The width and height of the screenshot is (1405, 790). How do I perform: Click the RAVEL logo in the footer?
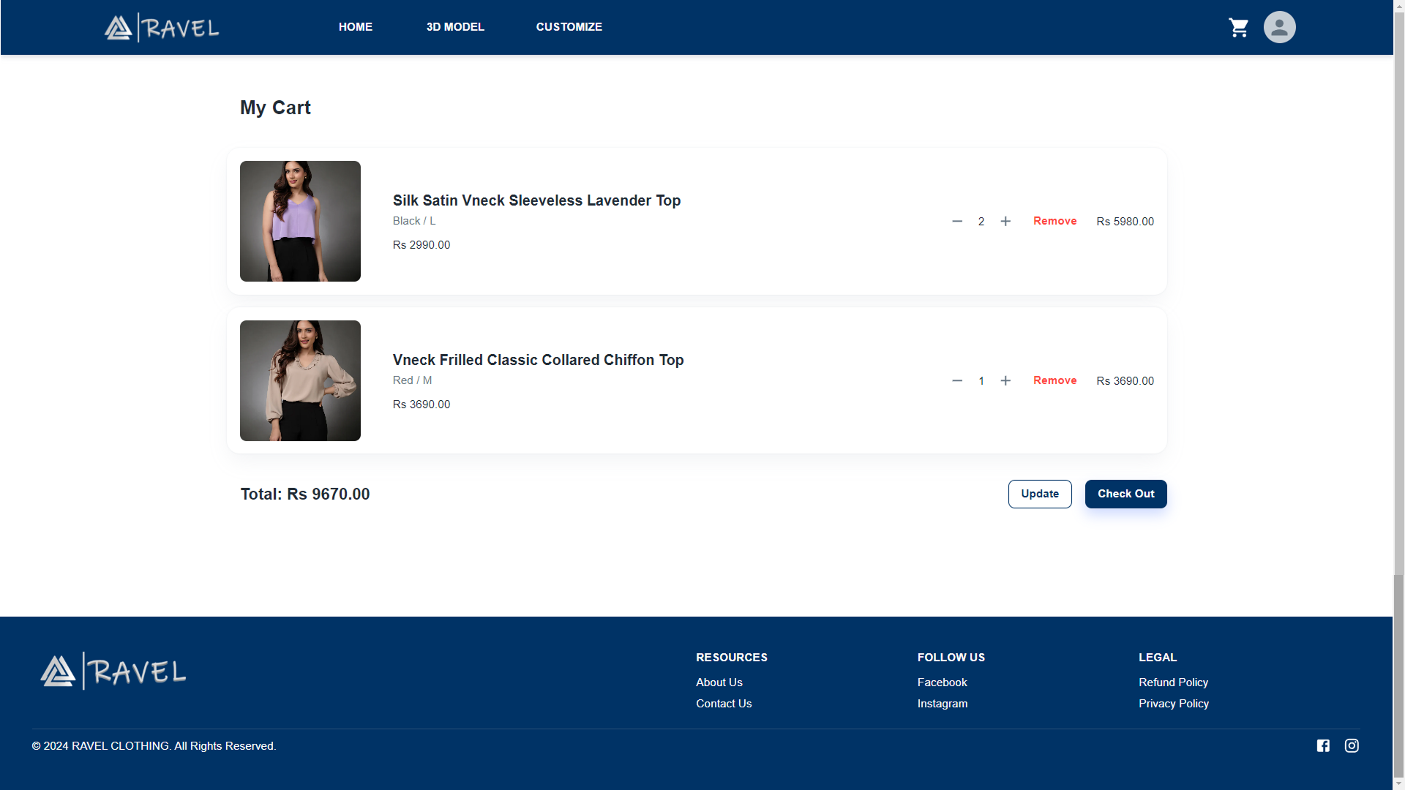(112, 670)
